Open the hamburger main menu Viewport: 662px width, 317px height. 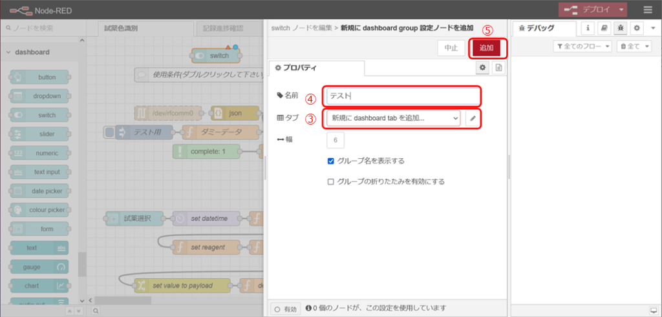pyautogui.click(x=648, y=10)
